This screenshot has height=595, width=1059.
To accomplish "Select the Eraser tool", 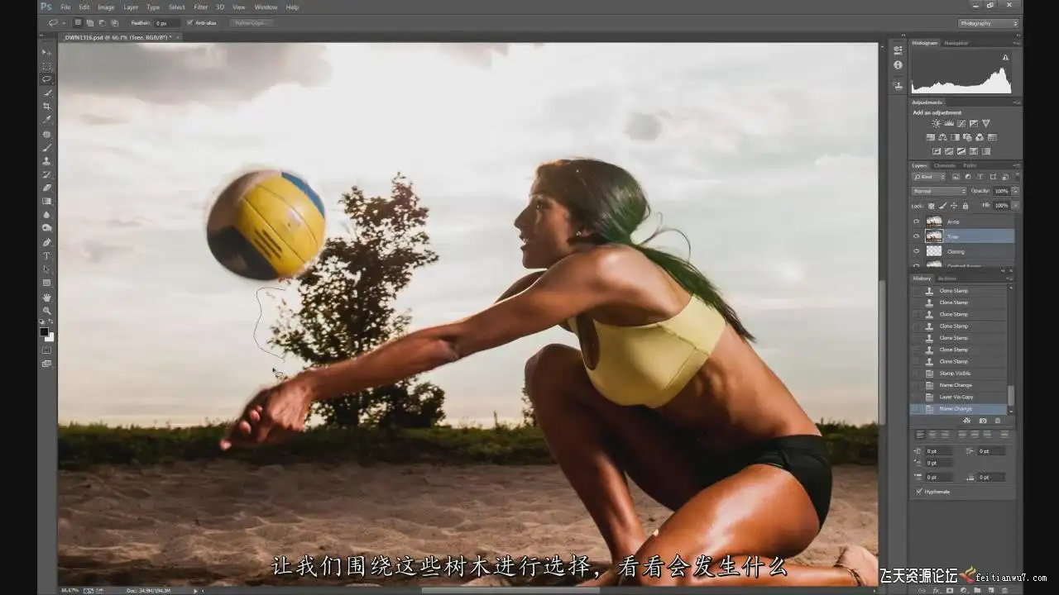I will tap(47, 188).
